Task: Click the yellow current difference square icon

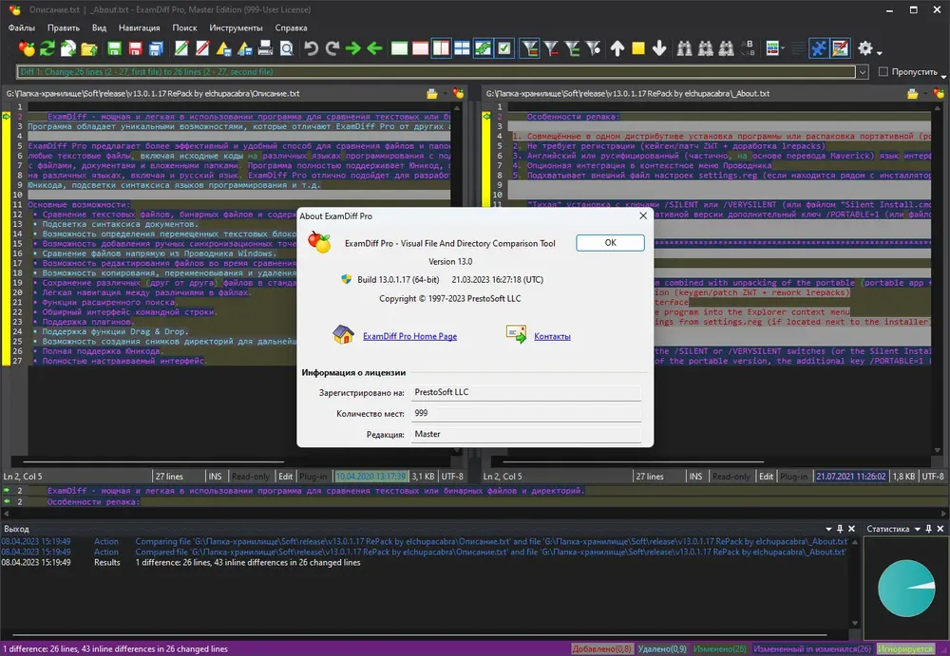Action: click(x=638, y=48)
